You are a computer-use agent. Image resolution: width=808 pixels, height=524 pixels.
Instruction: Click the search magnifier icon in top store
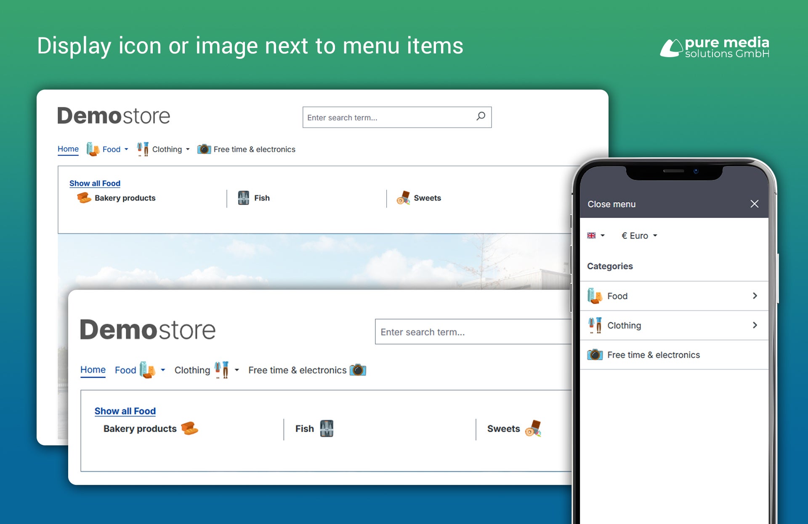point(481,116)
